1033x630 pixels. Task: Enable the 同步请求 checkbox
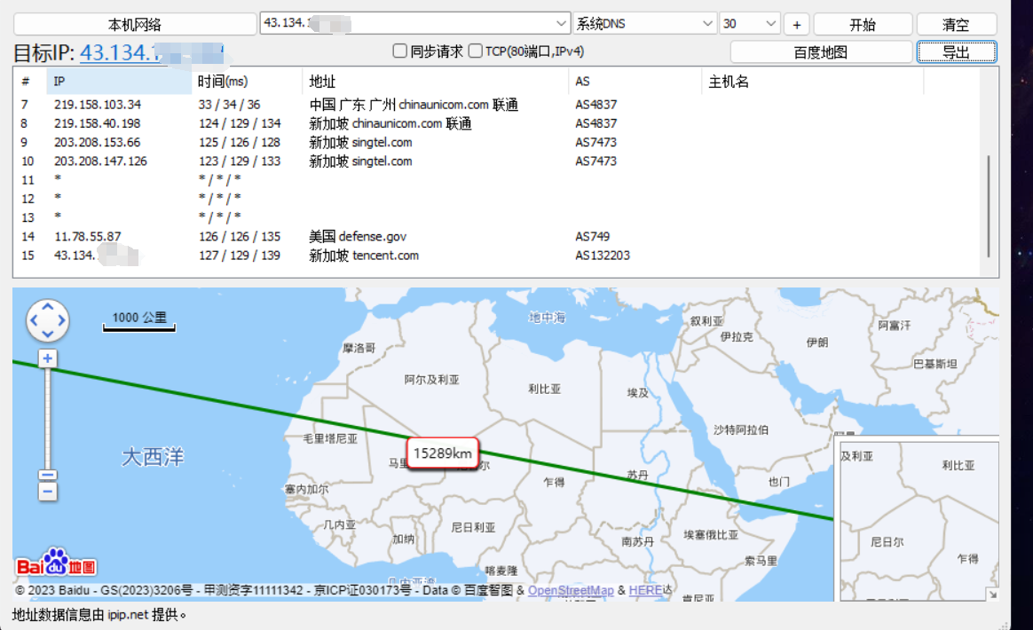(400, 51)
